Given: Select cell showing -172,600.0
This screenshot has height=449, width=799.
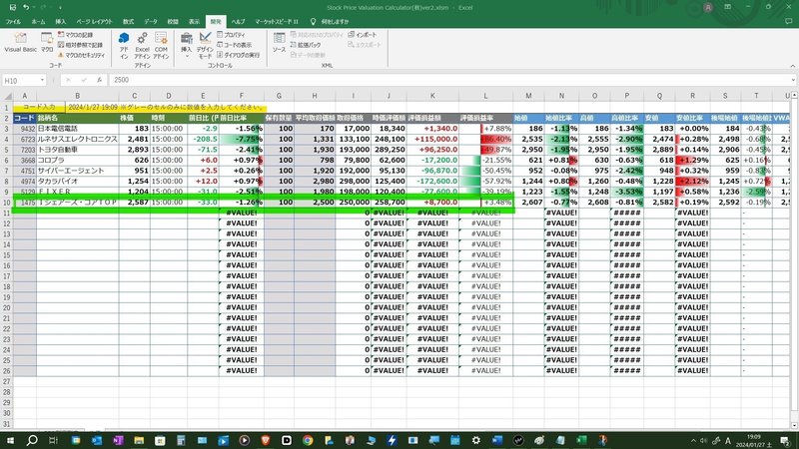Looking at the screenshot, I should 432,182.
